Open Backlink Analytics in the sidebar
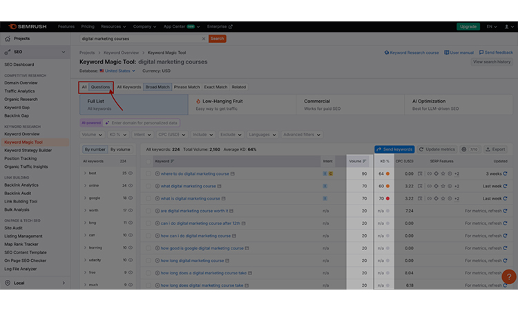The width and height of the screenshot is (518, 311). pyautogui.click(x=21, y=185)
